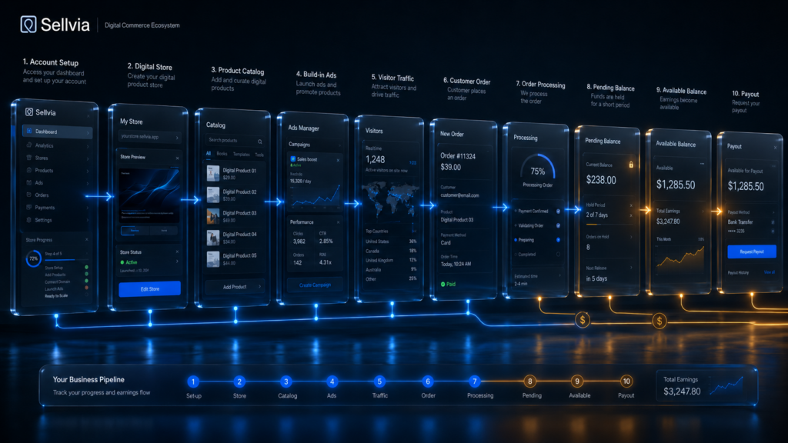Click the green Active status dot
The height and width of the screenshot is (443, 788).
[x=122, y=262]
